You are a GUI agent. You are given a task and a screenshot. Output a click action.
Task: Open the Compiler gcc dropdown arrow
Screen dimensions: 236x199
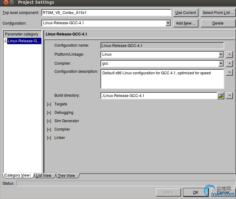[221, 63]
